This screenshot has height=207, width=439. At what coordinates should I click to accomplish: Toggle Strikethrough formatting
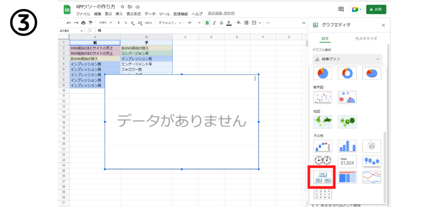coord(221,23)
